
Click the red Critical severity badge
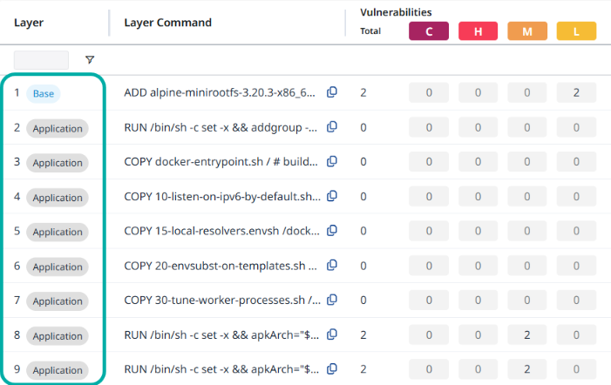click(x=429, y=31)
